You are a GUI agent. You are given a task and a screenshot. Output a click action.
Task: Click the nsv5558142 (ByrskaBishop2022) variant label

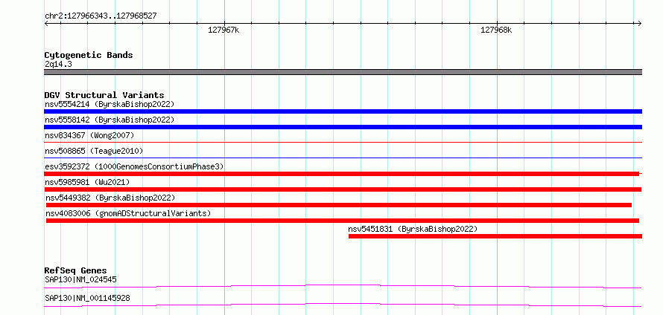pos(110,120)
